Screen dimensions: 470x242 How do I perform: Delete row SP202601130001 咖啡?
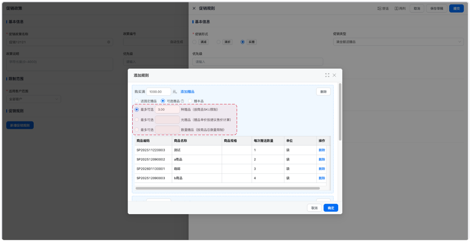point(322,169)
